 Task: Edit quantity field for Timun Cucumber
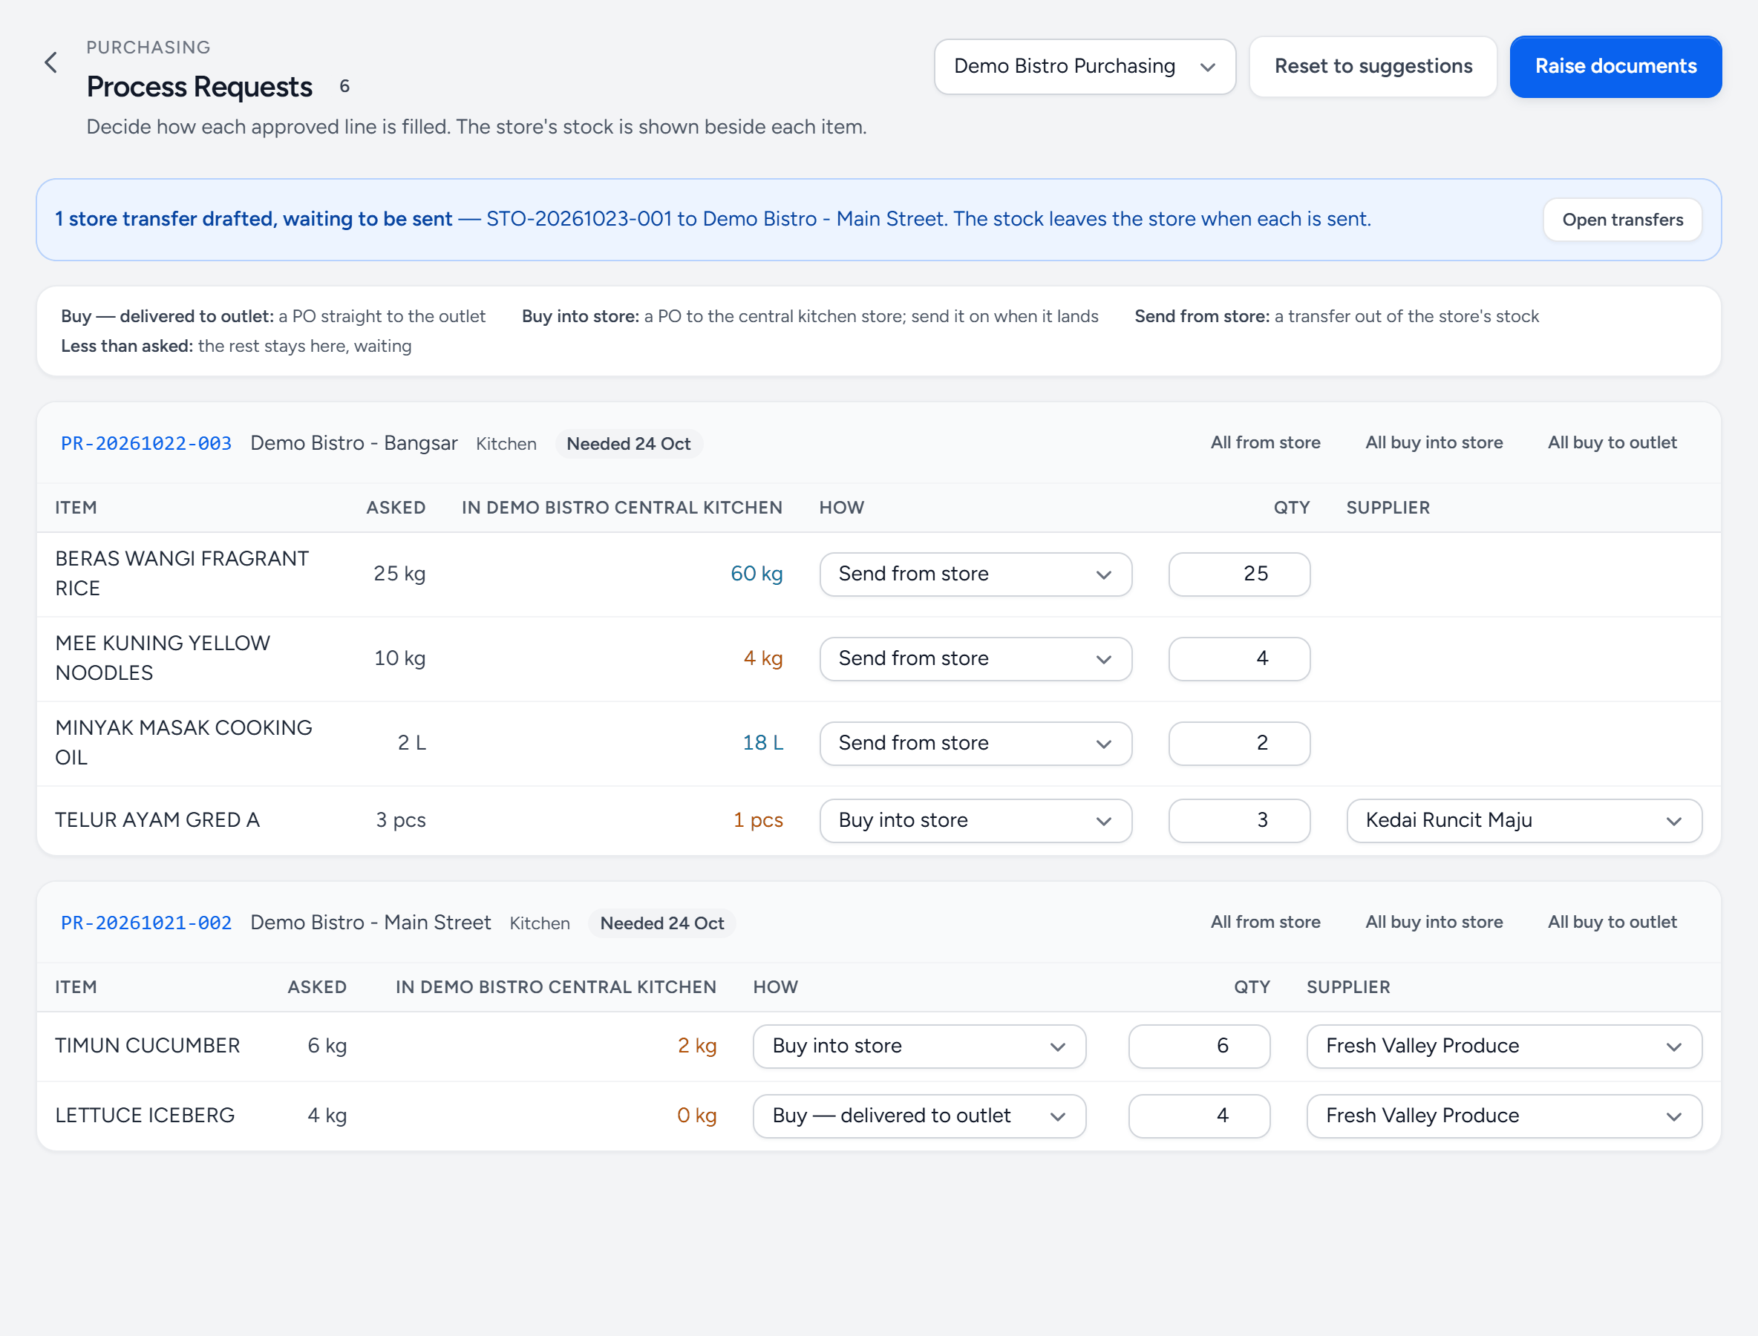[1199, 1046]
